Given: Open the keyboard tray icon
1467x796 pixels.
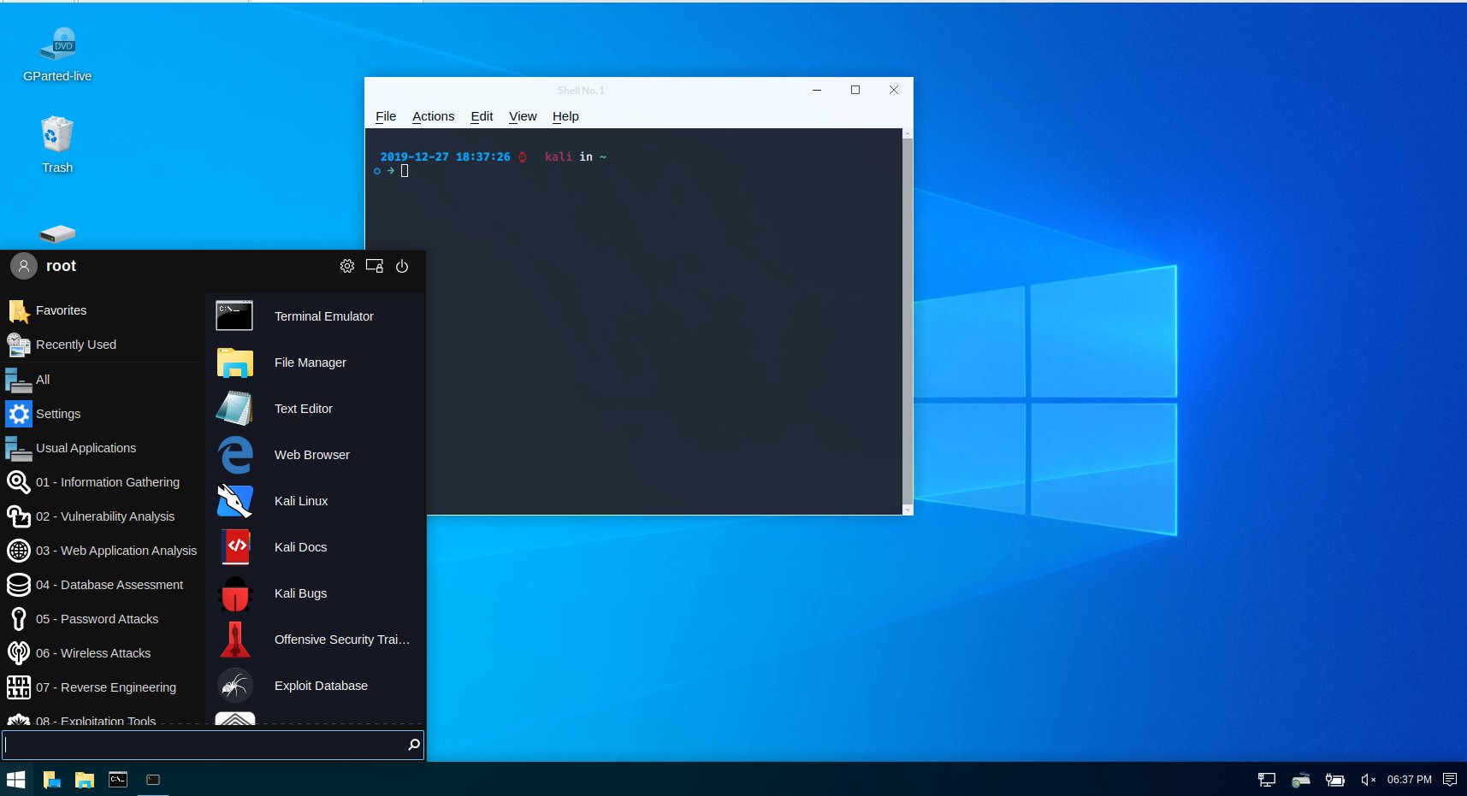Looking at the screenshot, I should (1301, 780).
